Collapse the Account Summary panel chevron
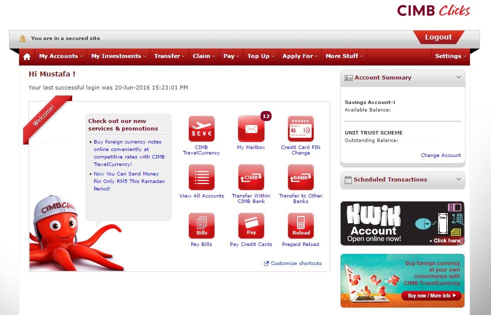Image resolution: width=491 pixels, height=315 pixels. click(458, 77)
